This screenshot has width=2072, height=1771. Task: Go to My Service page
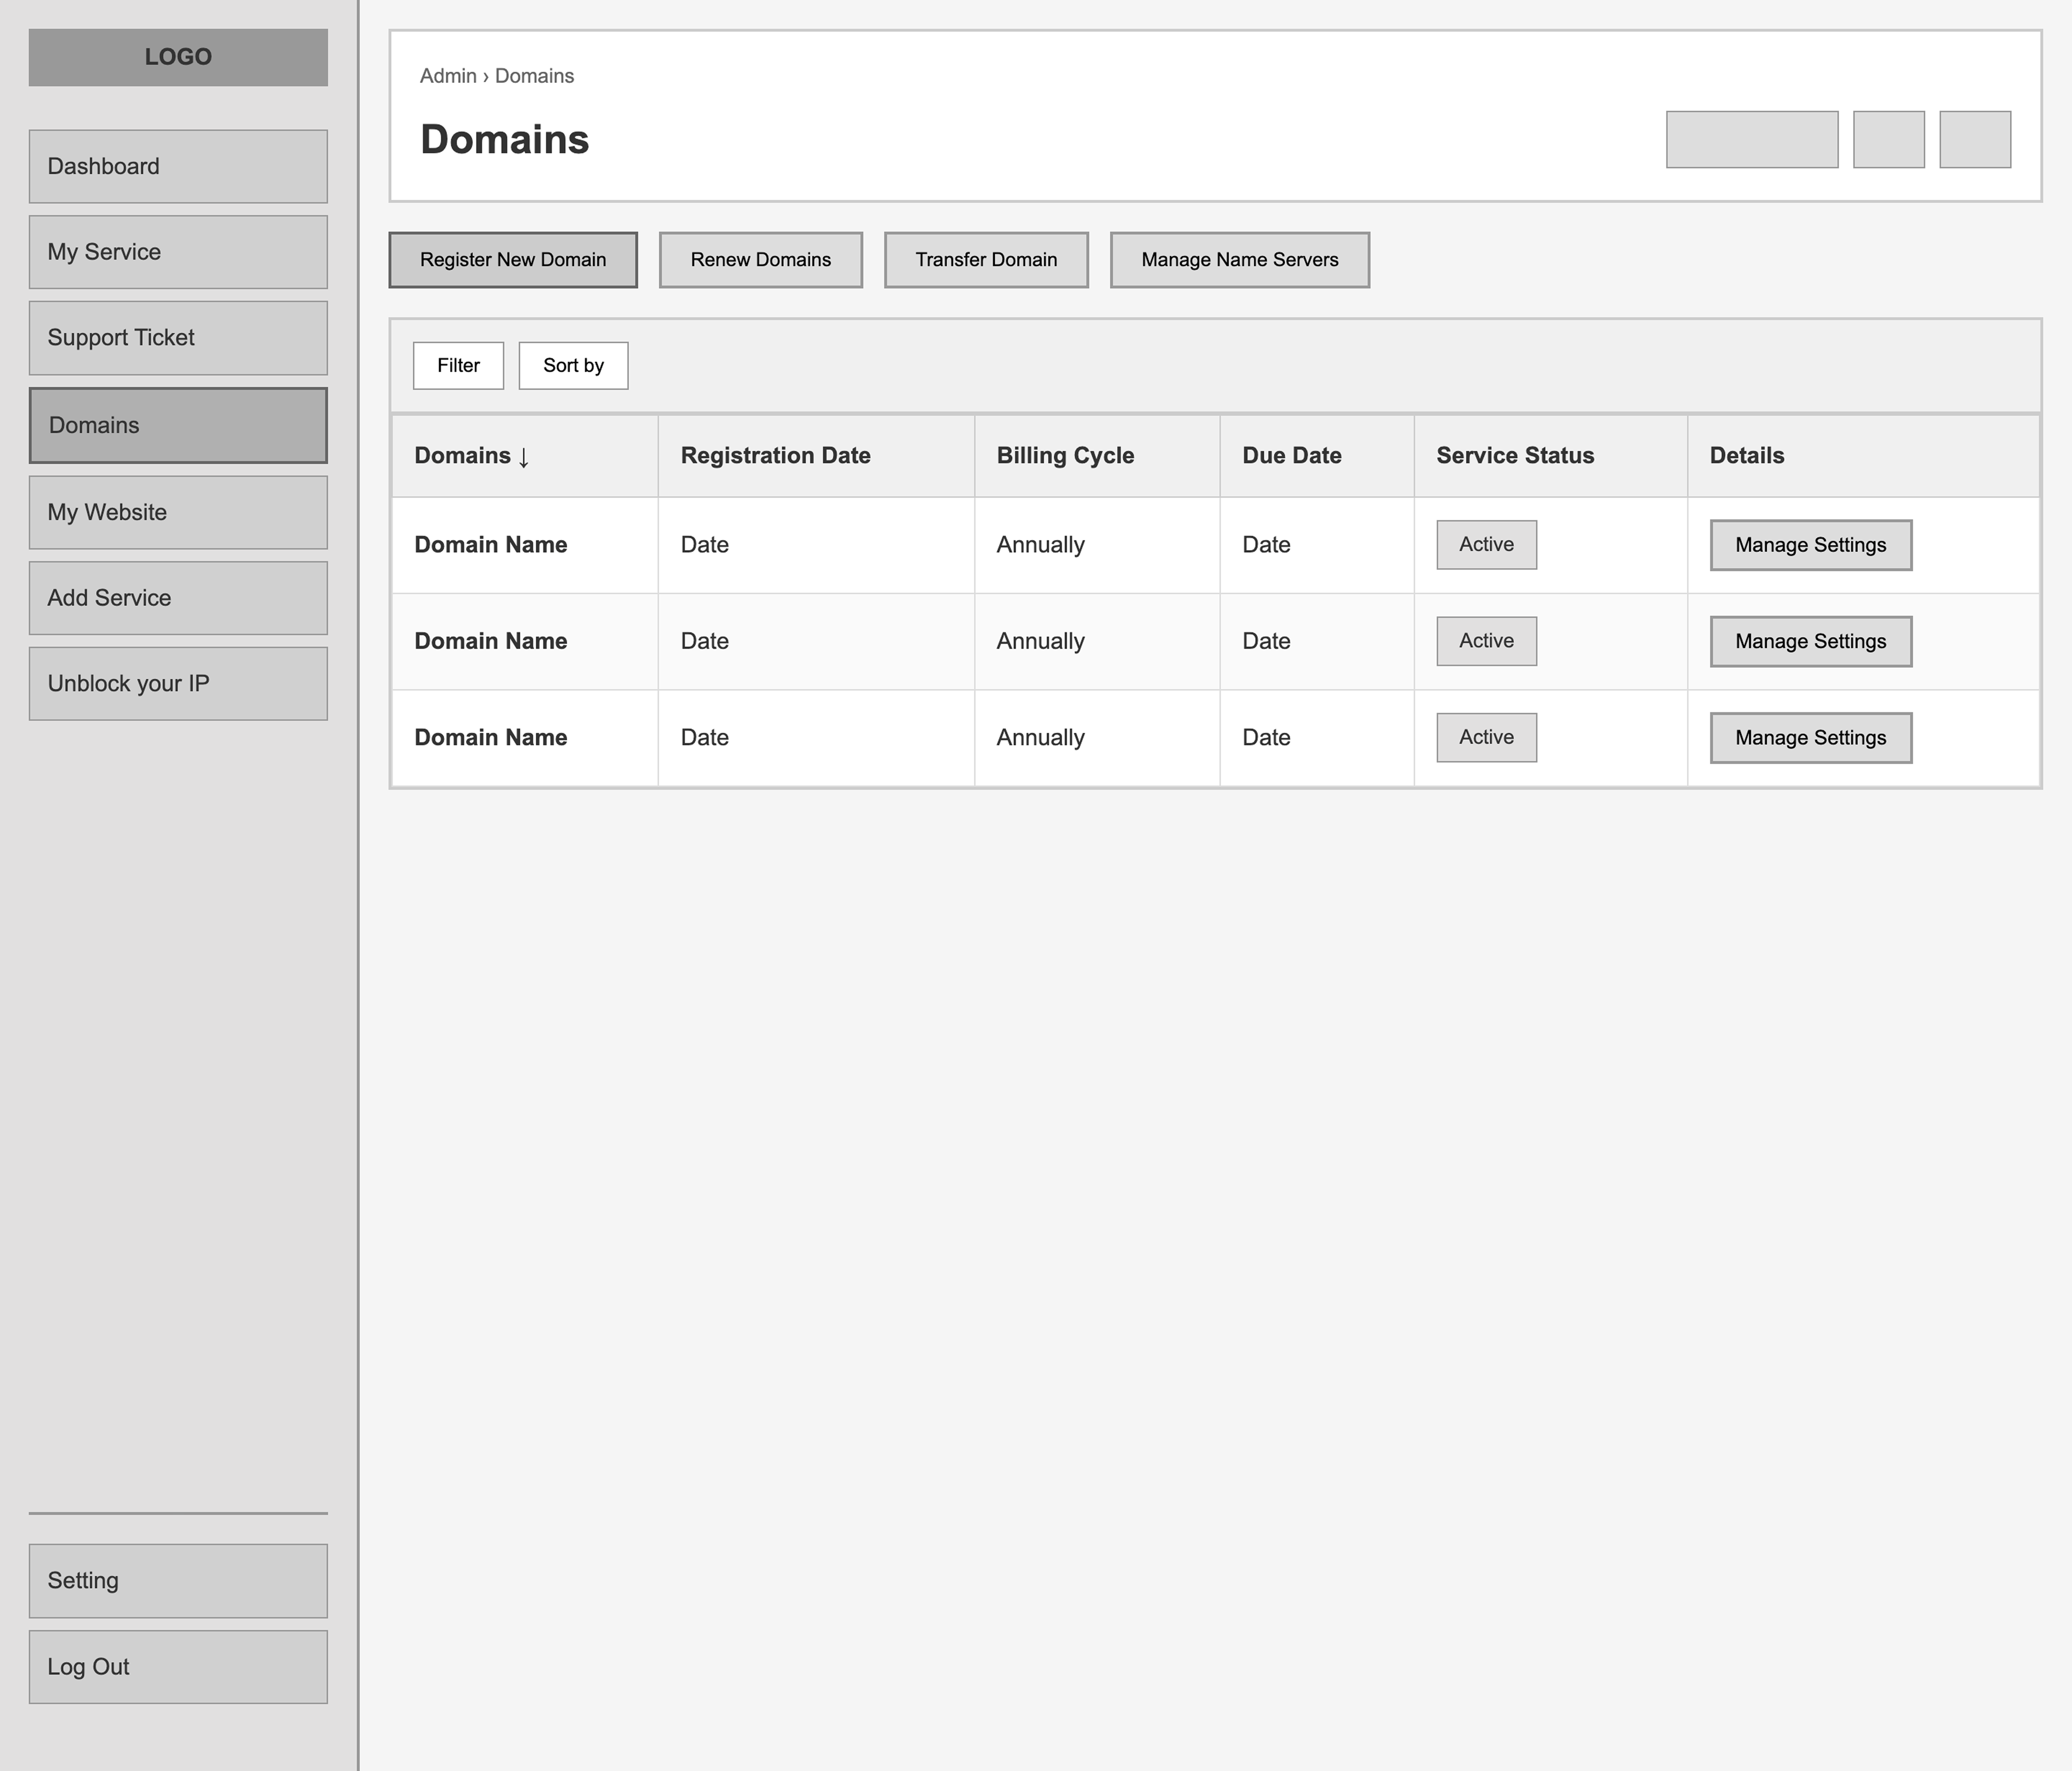tap(178, 252)
